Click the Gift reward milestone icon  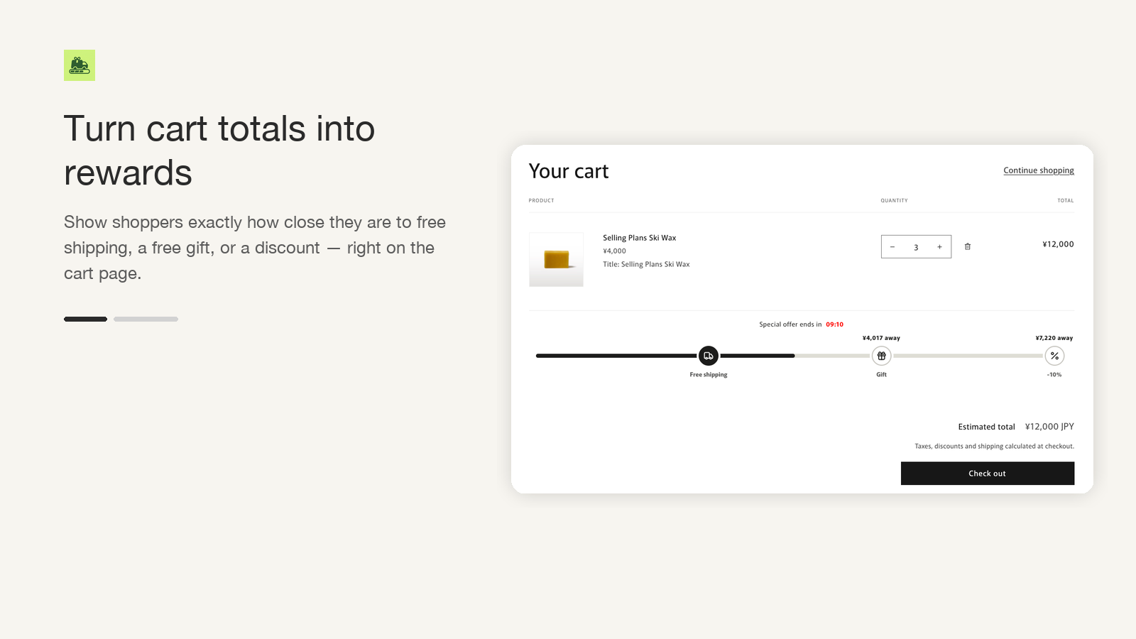(x=881, y=356)
